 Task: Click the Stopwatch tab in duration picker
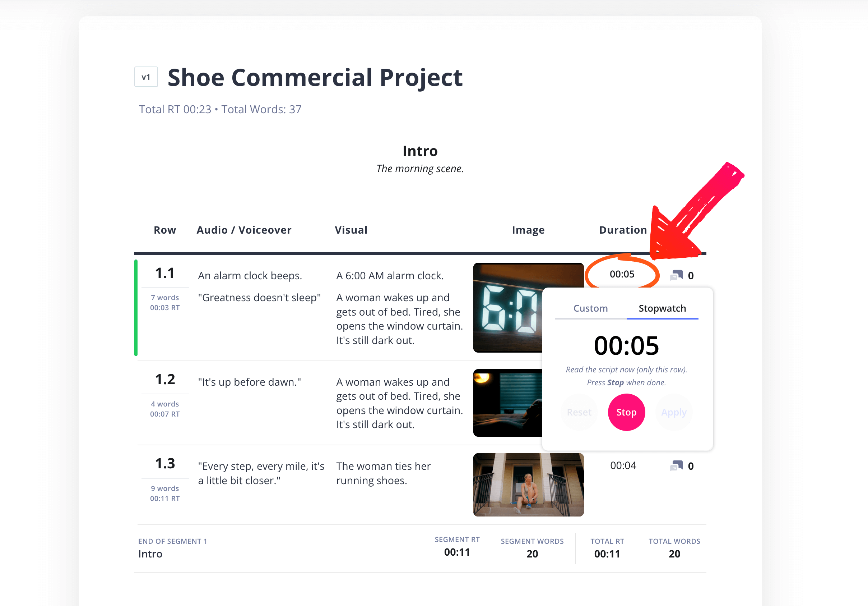click(662, 308)
